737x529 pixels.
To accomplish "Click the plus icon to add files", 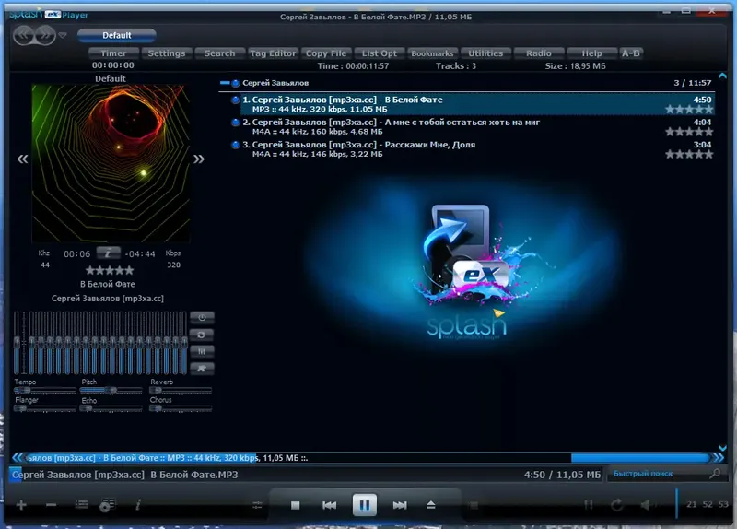I will [21, 505].
